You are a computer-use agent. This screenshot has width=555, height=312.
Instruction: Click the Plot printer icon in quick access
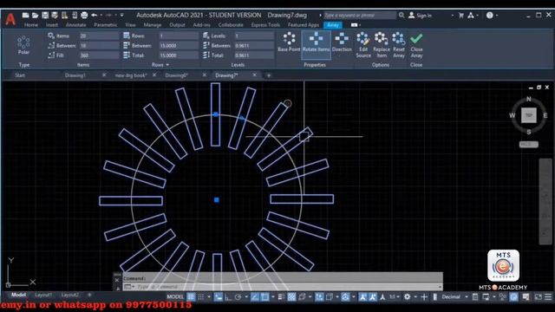point(84,16)
